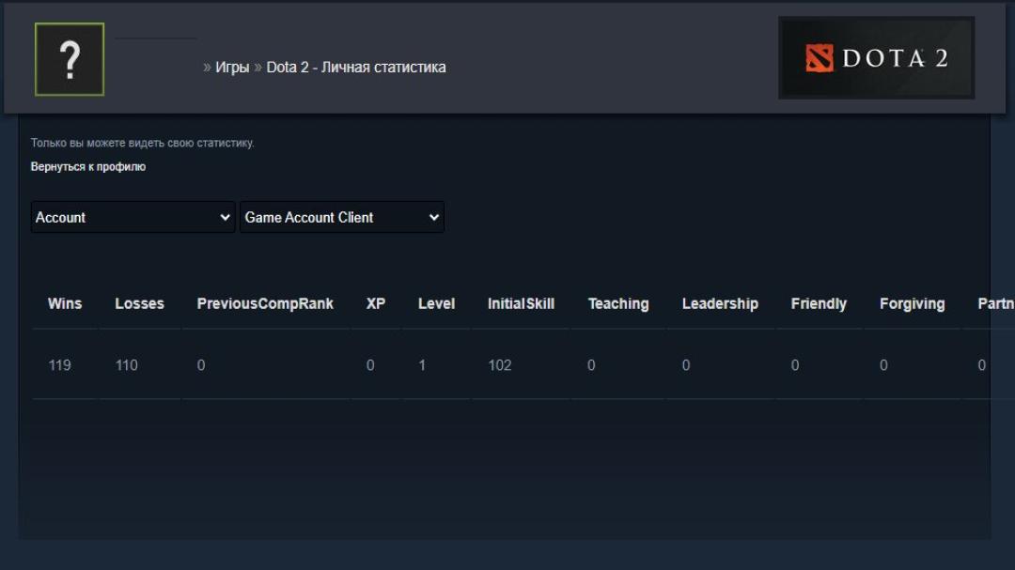Open the Игры breadcrumb link

click(x=232, y=68)
